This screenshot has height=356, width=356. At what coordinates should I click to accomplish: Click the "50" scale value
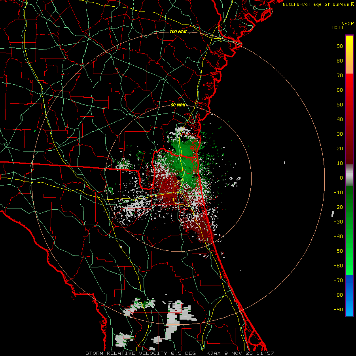(340, 105)
